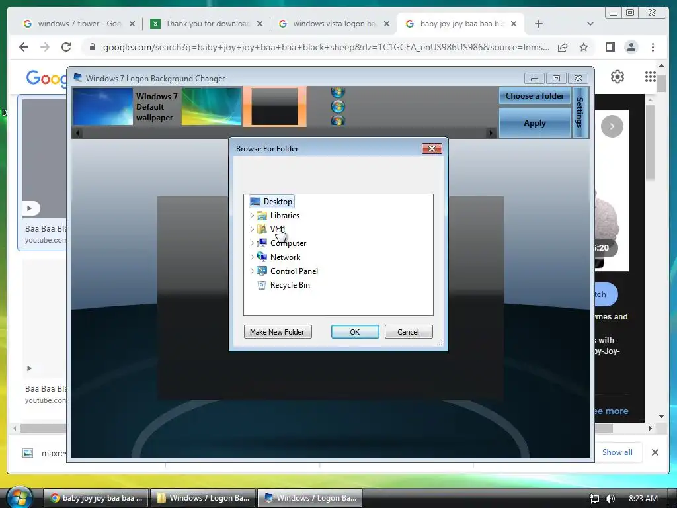Expand the Computer tree node
This screenshot has height=508, width=677.
pos(252,243)
